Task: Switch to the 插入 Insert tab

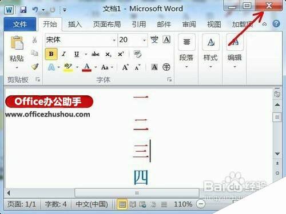Action: (75, 24)
